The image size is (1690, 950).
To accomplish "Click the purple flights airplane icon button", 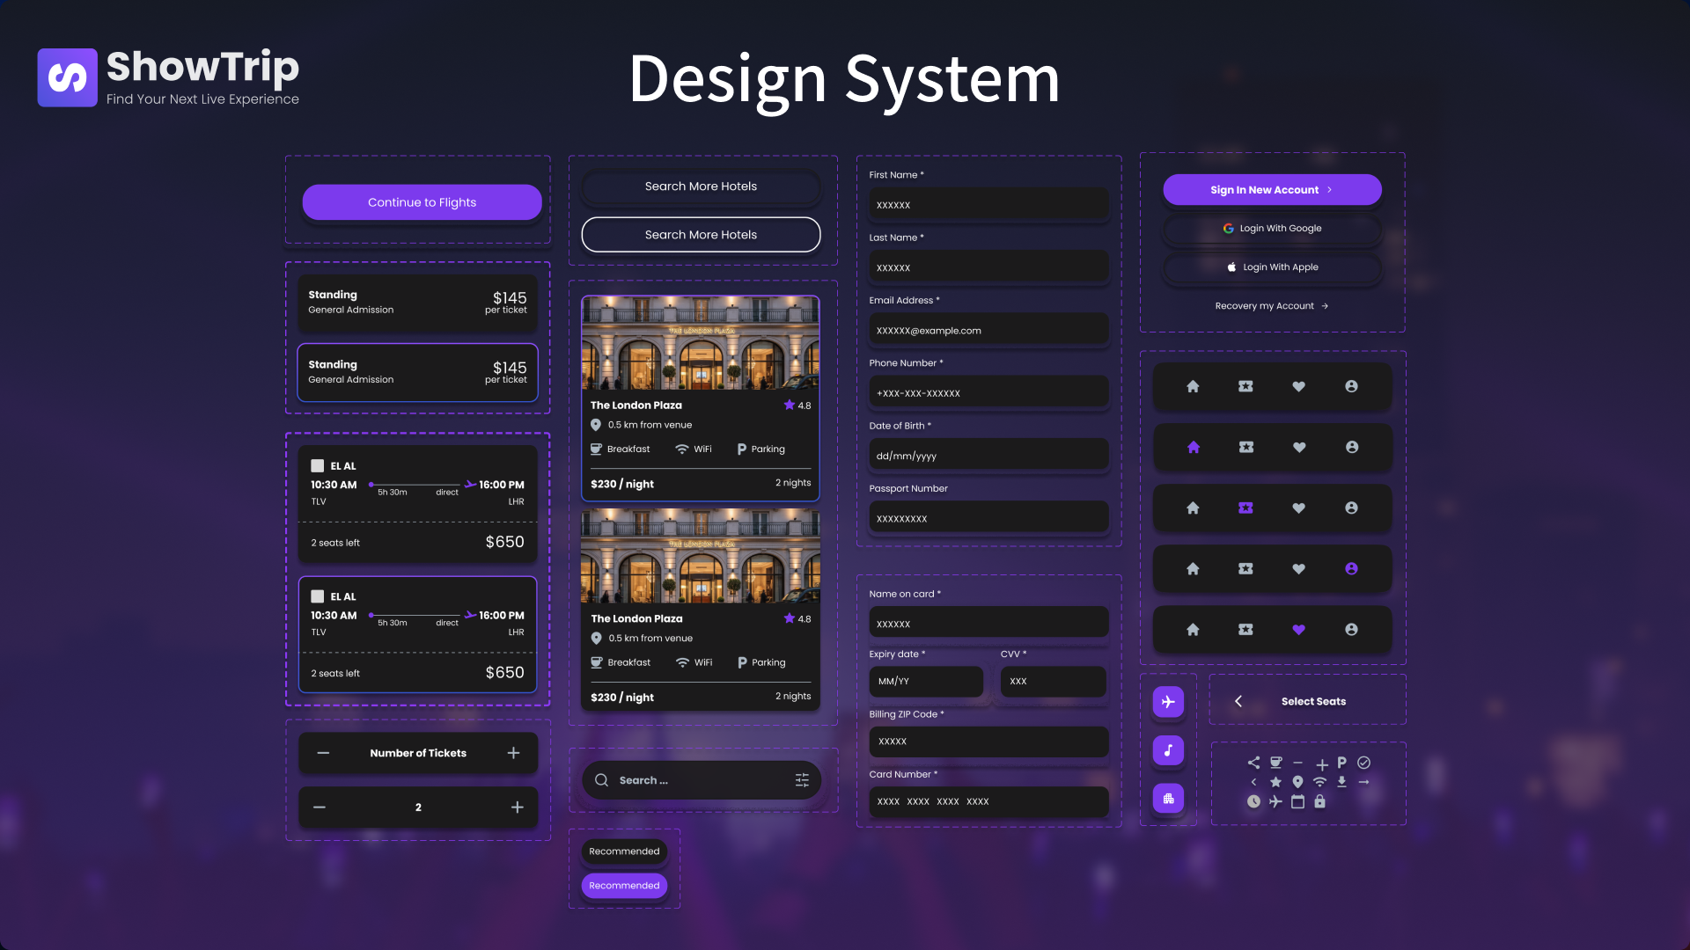I will [1168, 702].
